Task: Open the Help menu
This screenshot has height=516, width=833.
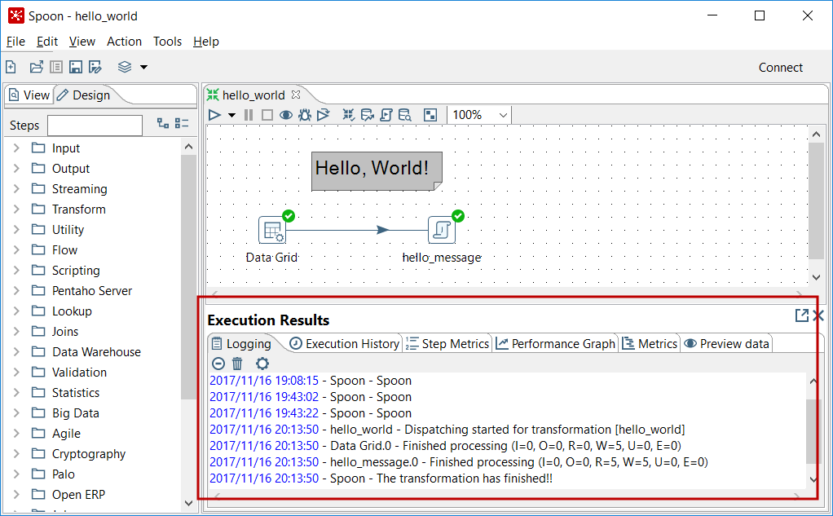Action: click(x=206, y=42)
